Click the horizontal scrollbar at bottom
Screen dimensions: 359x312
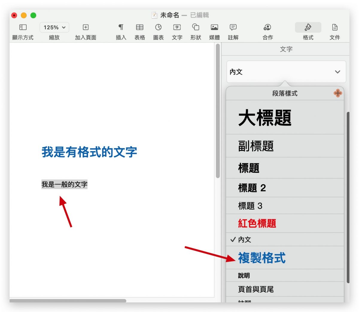[68, 300]
